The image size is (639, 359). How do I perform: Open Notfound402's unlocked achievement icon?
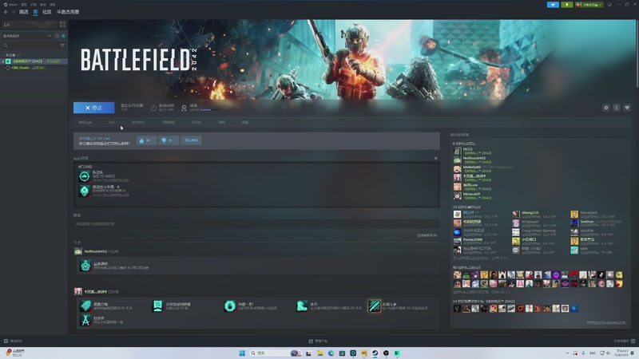click(x=85, y=266)
